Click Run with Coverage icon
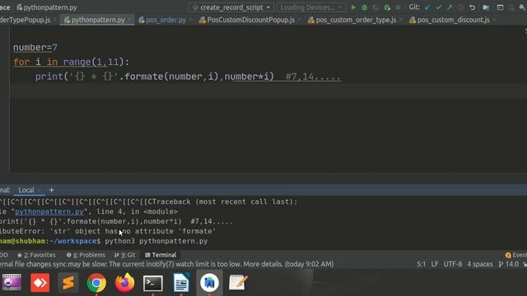 point(375,7)
